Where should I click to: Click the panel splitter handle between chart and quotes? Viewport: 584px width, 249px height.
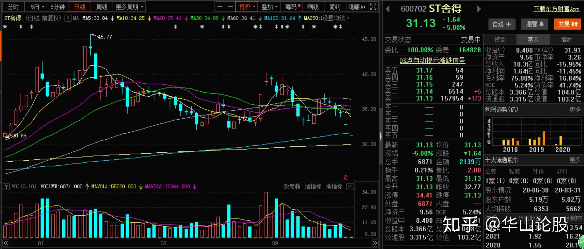[x=381, y=136]
